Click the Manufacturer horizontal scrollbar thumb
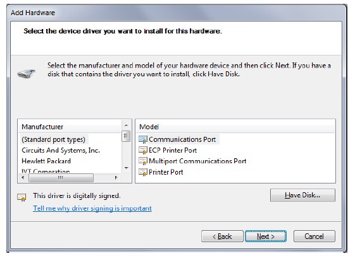 coord(61,178)
